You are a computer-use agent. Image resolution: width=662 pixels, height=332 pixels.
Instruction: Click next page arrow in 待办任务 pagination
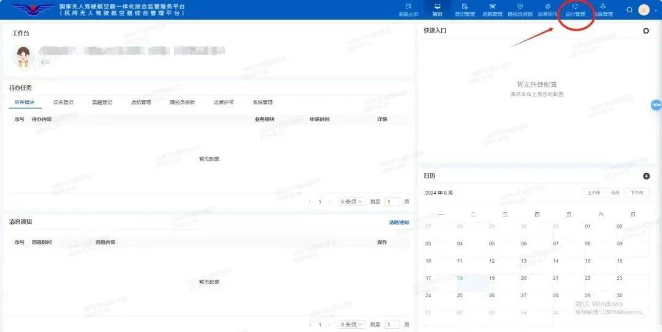(330, 202)
